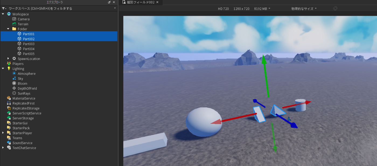Collapse the Workspace tree node
This screenshot has width=377, height=166.
pyautogui.click(x=3, y=14)
